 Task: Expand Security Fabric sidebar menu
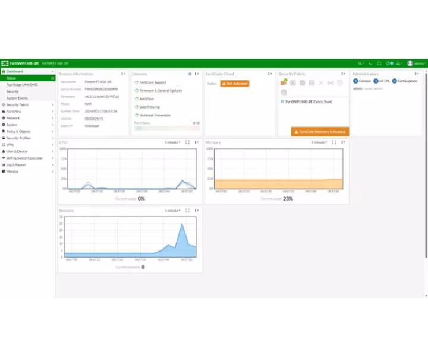pyautogui.click(x=27, y=105)
